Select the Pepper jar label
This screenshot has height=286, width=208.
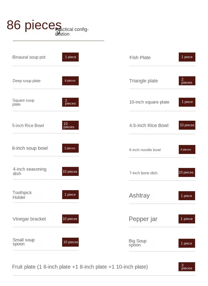click(143, 219)
